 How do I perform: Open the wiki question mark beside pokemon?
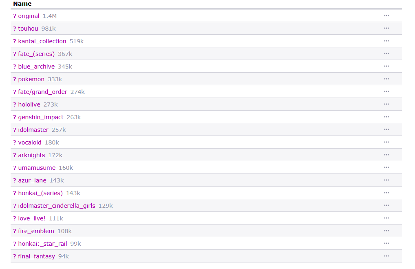[15, 79]
